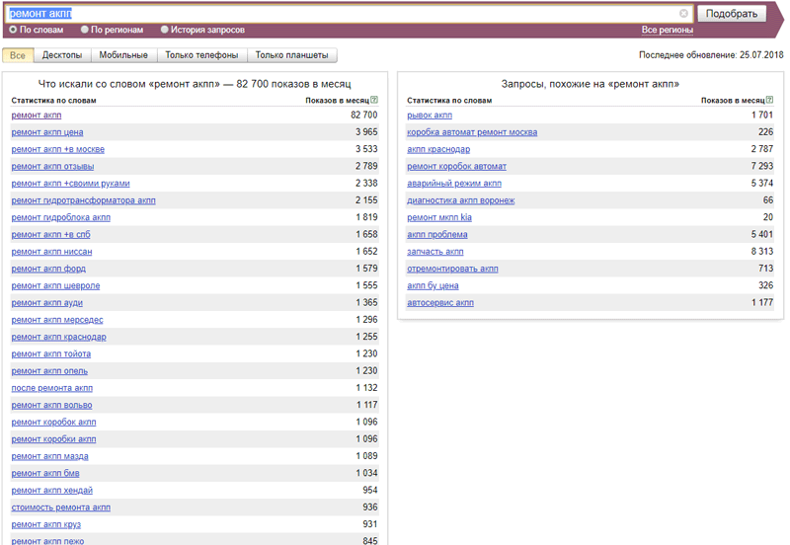The width and height of the screenshot is (790, 545).
Task: Open 'рывок акпп' in similar queries
Action: tap(430, 116)
